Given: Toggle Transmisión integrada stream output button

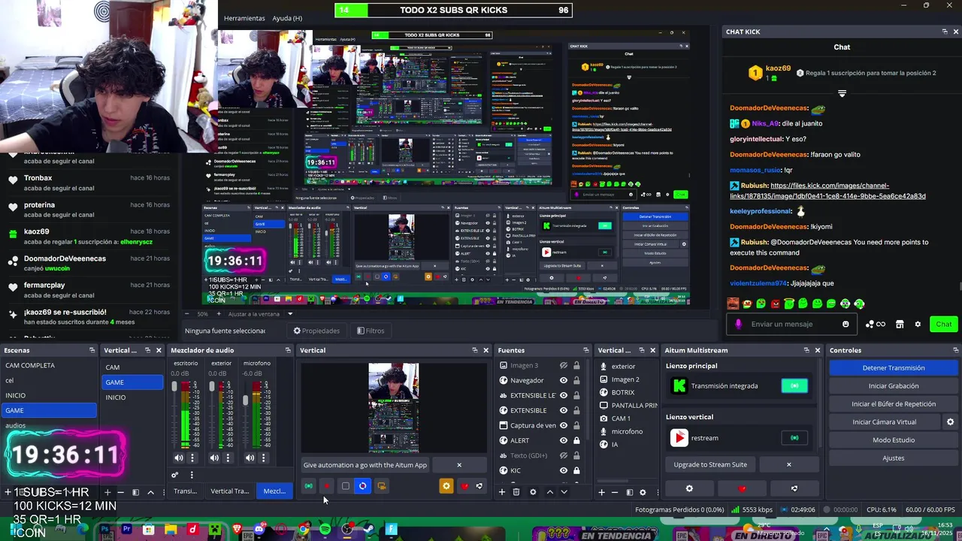Looking at the screenshot, I should pos(794,385).
